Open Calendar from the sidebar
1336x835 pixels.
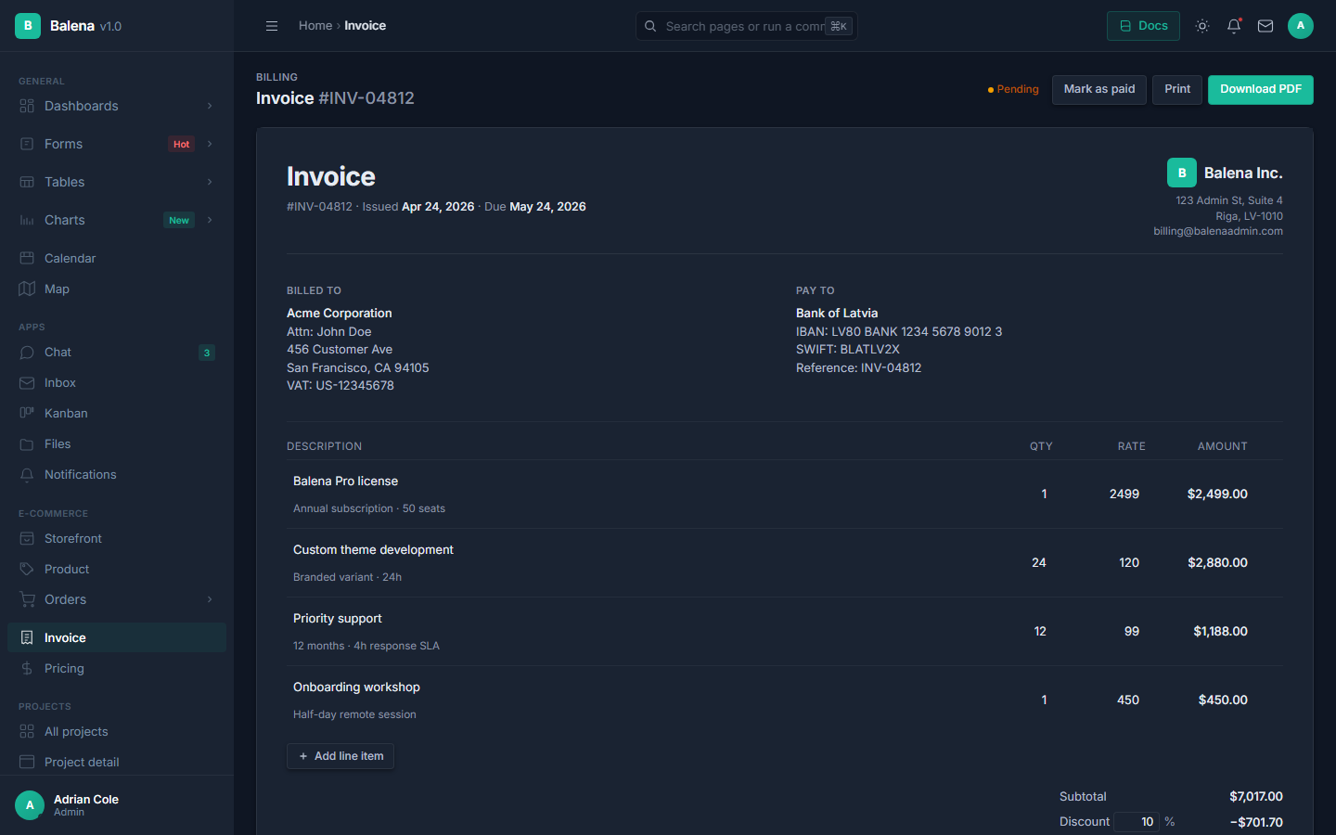(x=117, y=258)
